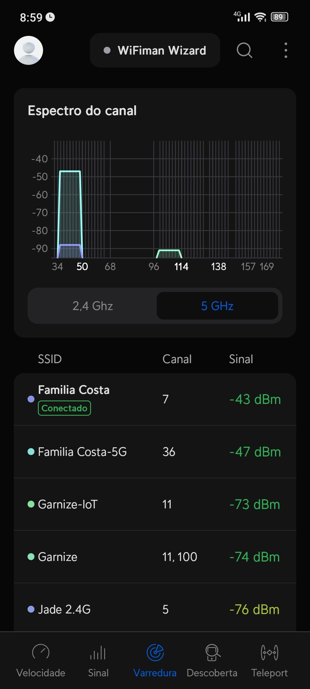This screenshot has height=689, width=310.
Task: Open the user profile avatar
Action: (x=28, y=50)
